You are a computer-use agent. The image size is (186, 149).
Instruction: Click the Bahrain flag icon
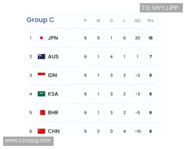[x=41, y=112]
